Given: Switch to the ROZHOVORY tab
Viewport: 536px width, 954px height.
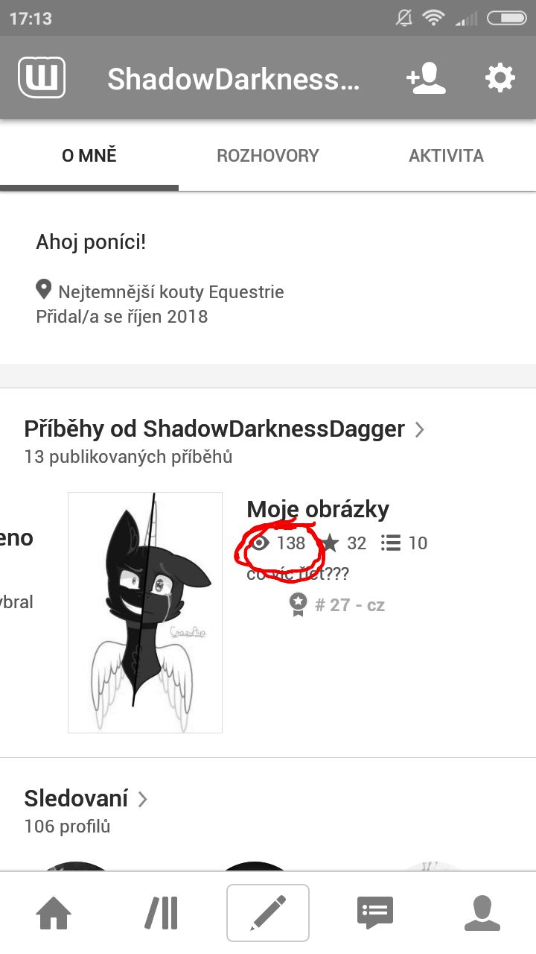Looking at the screenshot, I should coord(268,156).
